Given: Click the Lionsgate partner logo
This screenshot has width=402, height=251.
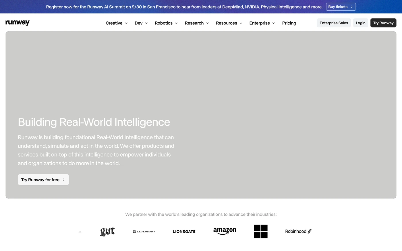Looking at the screenshot, I should [184, 231].
